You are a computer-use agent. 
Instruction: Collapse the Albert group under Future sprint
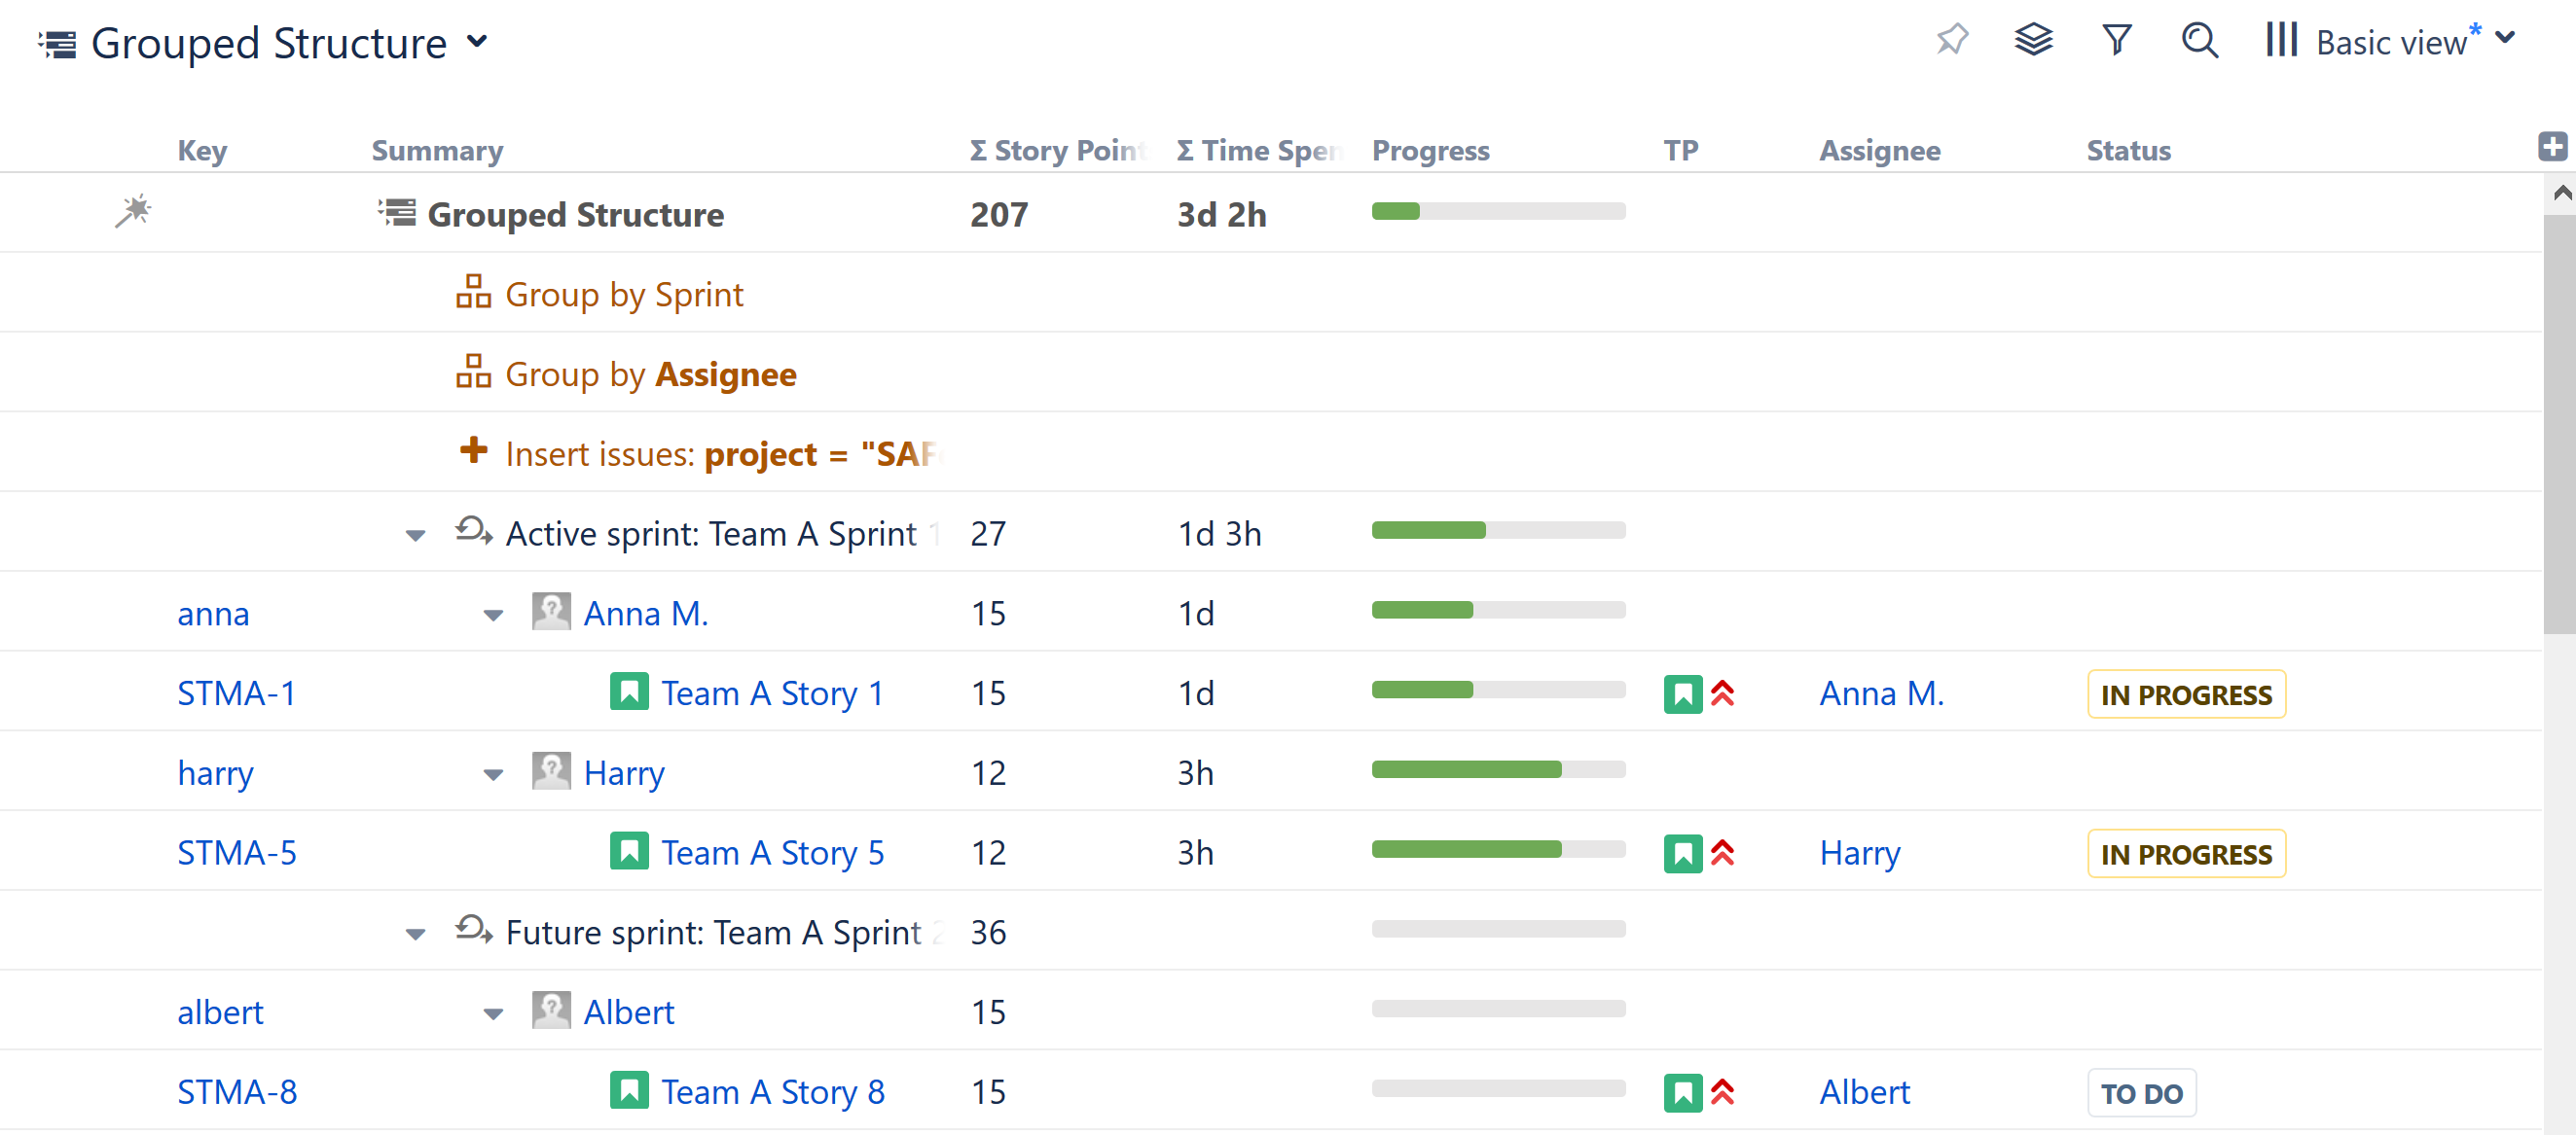pyautogui.click(x=492, y=1012)
